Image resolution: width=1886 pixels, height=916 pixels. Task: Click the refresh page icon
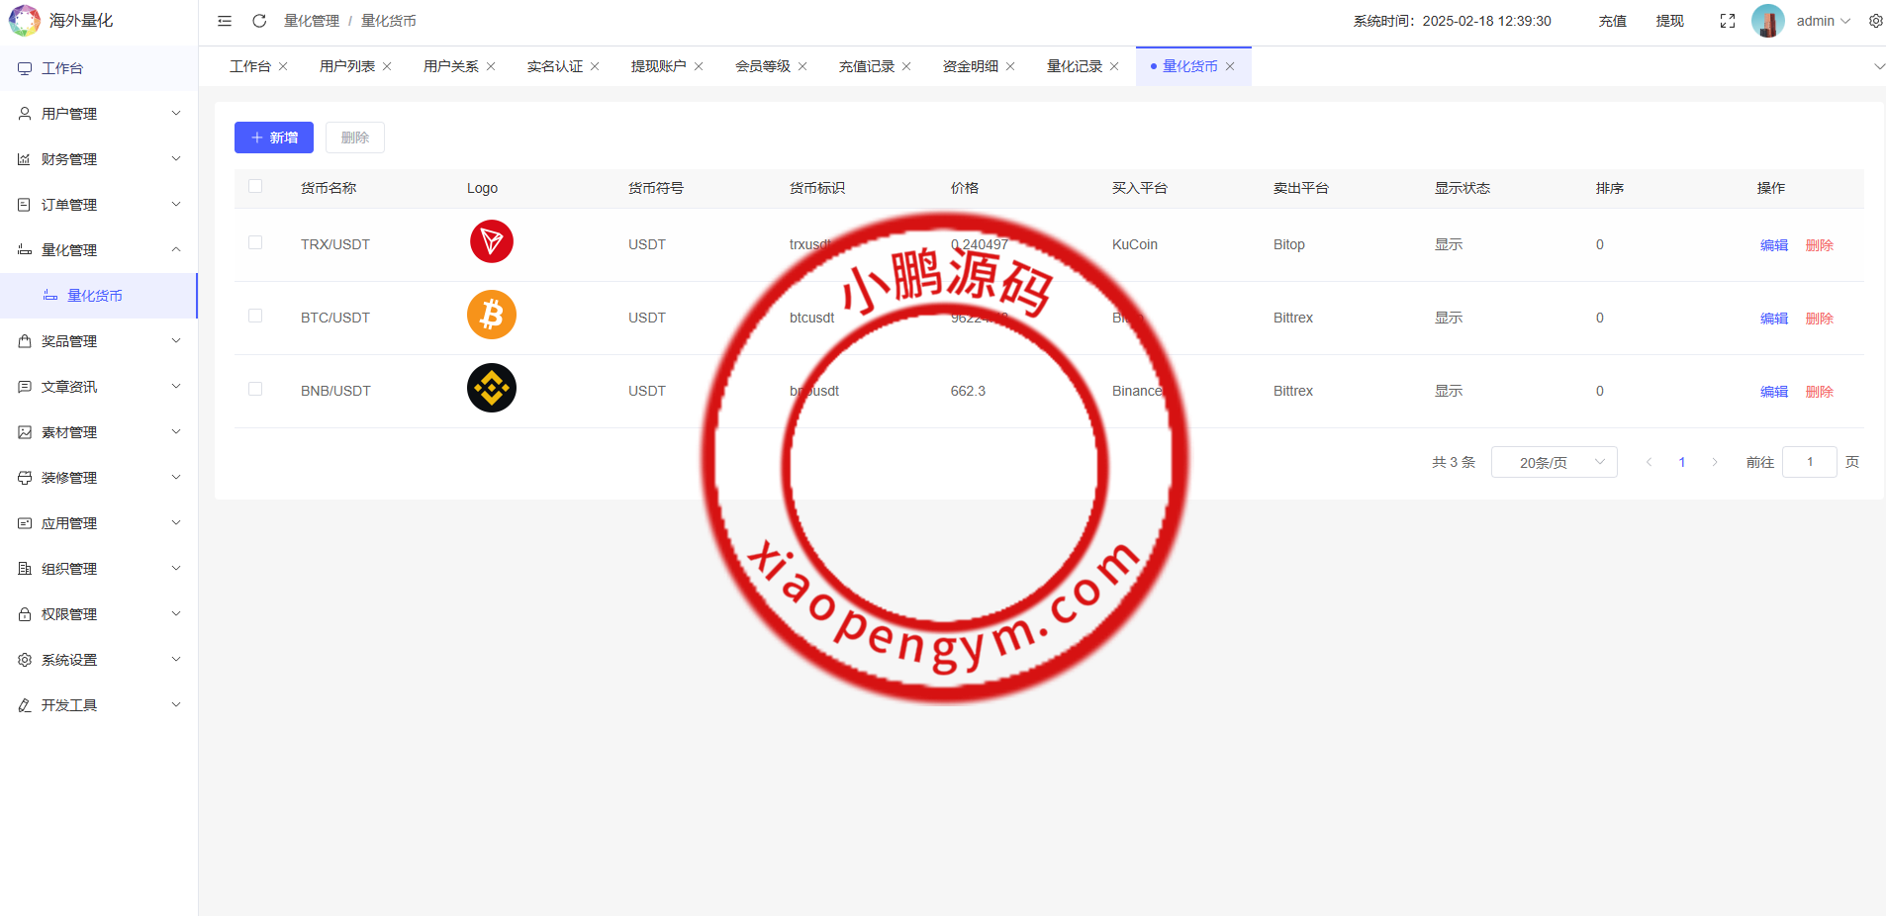pyautogui.click(x=259, y=21)
